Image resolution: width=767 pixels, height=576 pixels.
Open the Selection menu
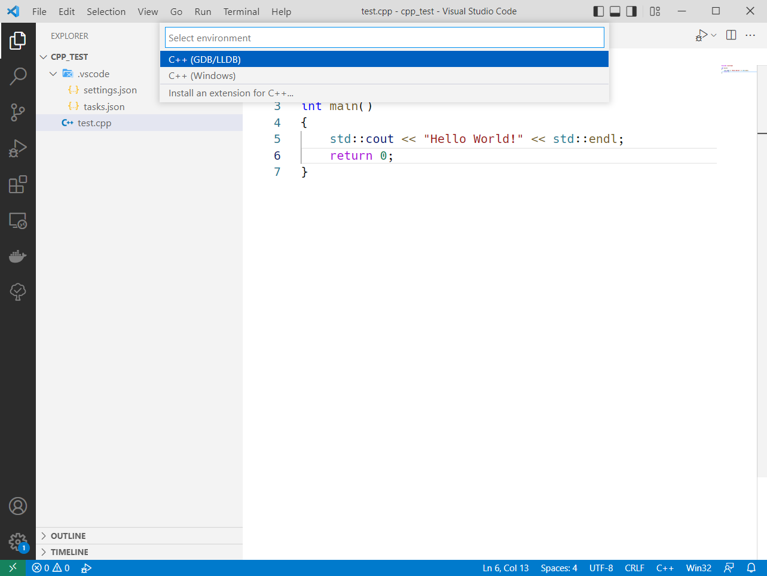(106, 11)
